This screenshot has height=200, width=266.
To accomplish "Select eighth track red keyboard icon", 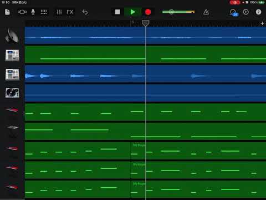I will coord(12,168).
